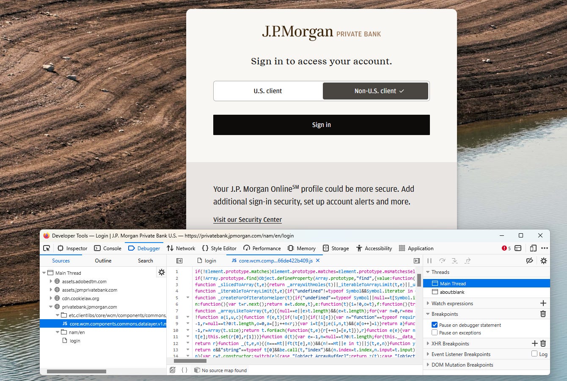Expand the cdn.cookielaw.org node
Image resolution: width=567 pixels, height=381 pixels.
[51, 298]
